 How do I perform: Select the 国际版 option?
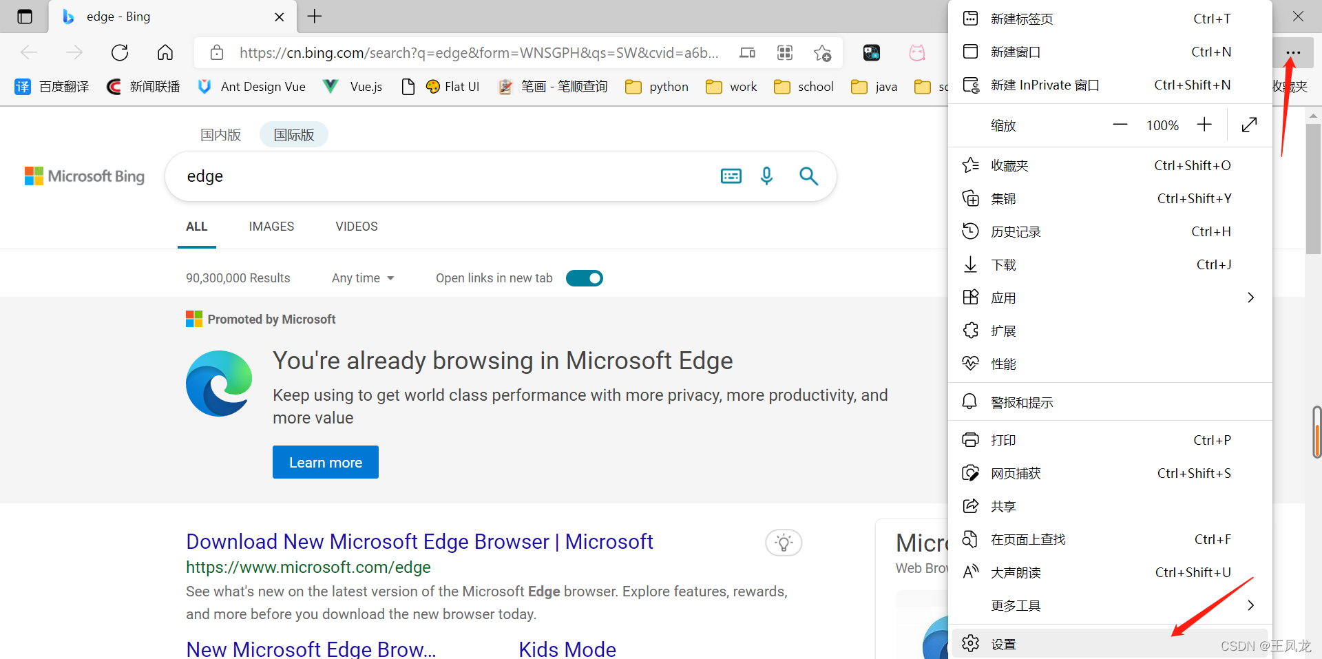click(294, 135)
